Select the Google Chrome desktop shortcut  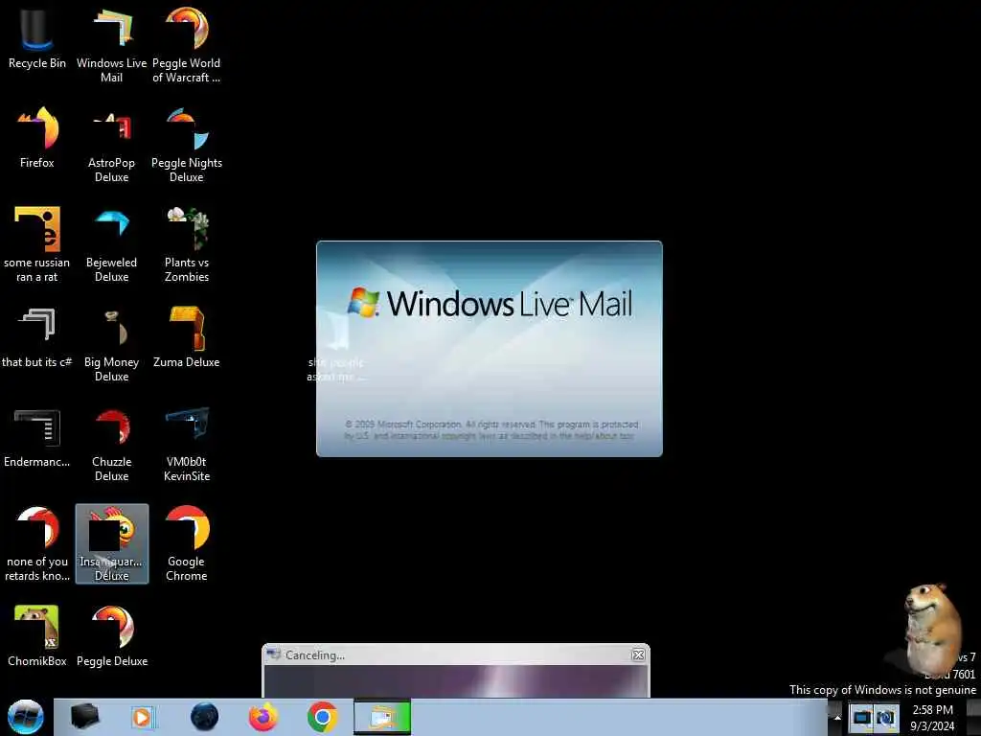[x=187, y=543]
